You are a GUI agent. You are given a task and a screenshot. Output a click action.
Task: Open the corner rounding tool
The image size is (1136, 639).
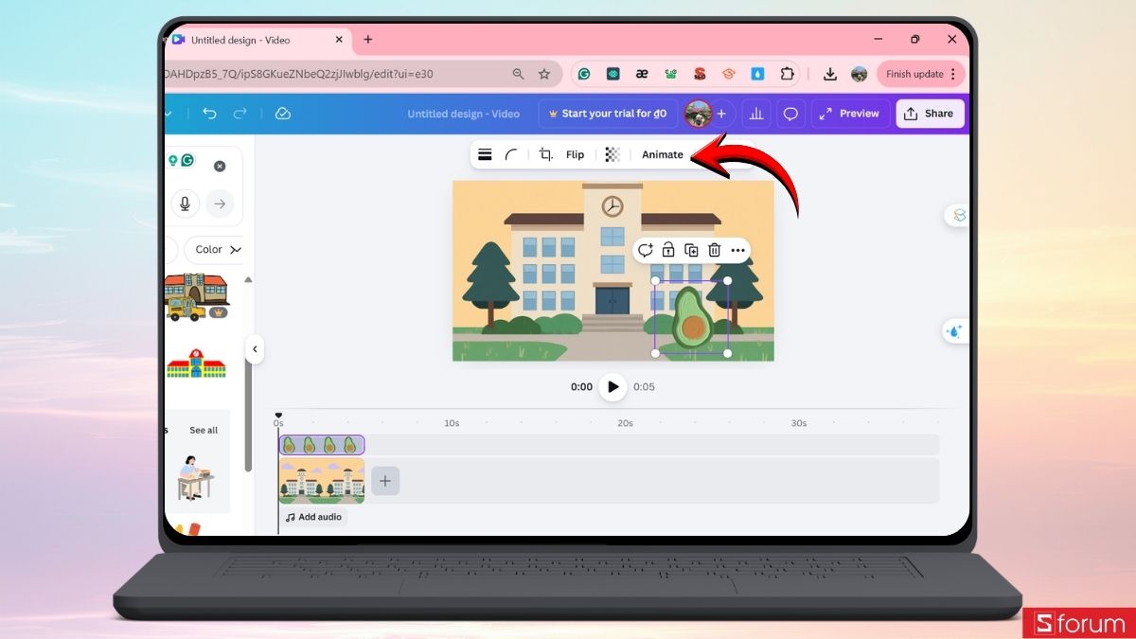(511, 154)
